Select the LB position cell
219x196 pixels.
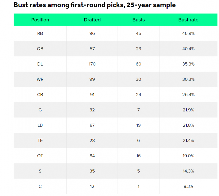coord(40,125)
